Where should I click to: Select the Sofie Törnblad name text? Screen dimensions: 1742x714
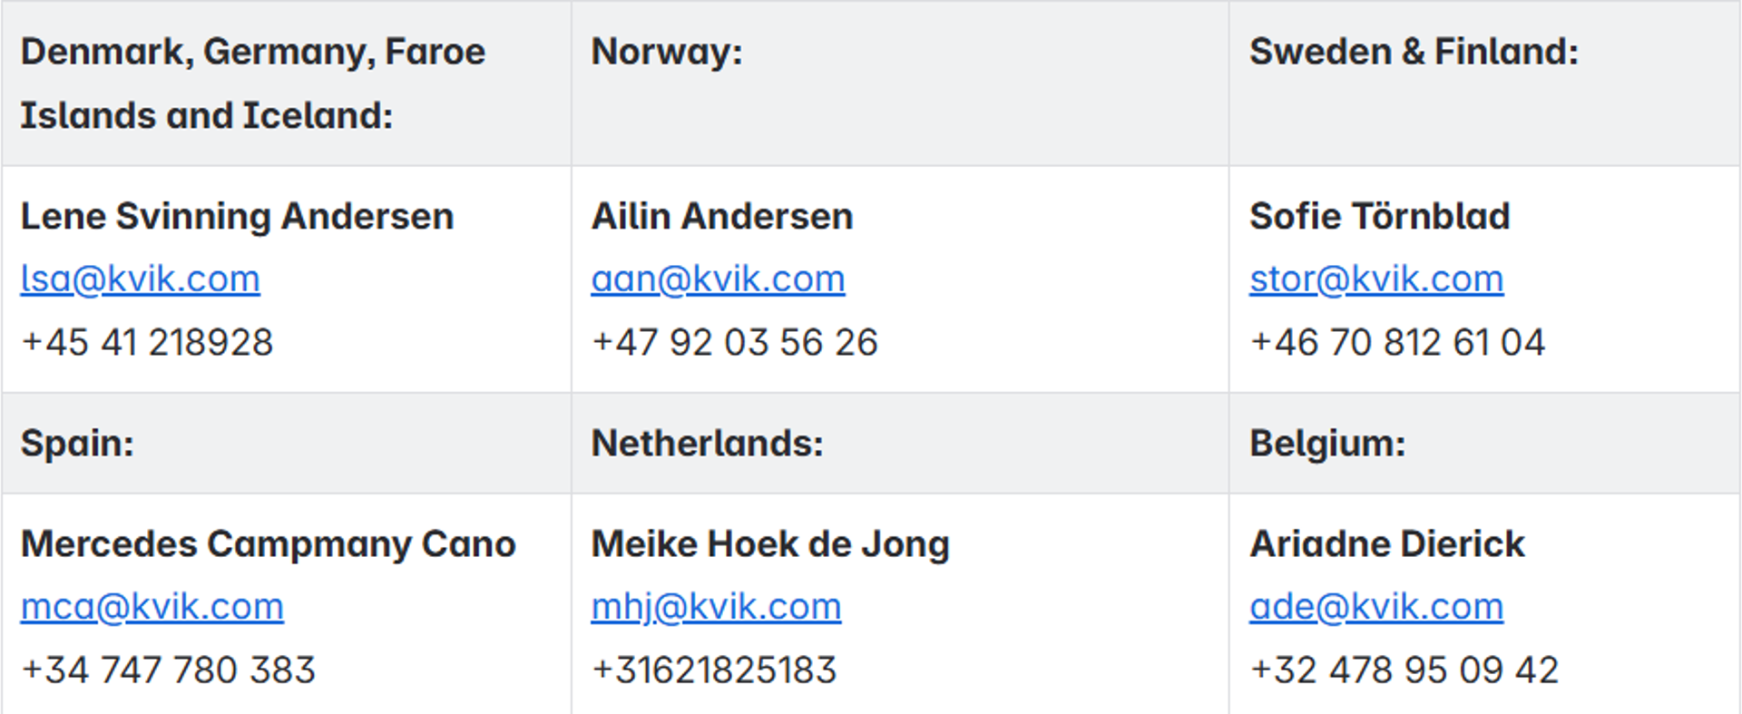[1379, 217]
